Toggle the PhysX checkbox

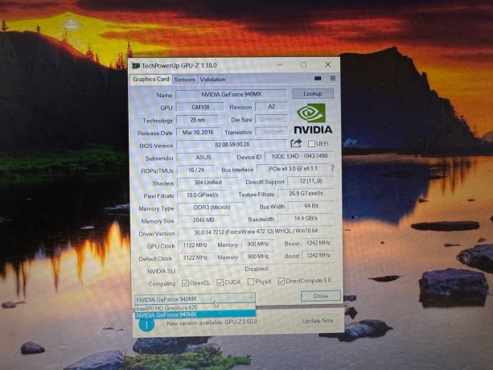tap(249, 282)
